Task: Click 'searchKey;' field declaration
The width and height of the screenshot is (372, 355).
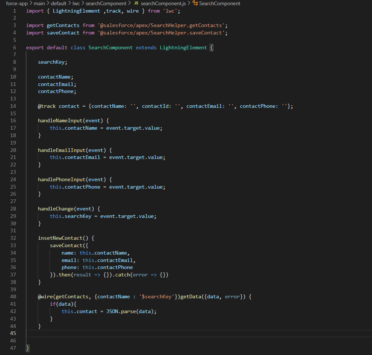Action: coord(53,62)
